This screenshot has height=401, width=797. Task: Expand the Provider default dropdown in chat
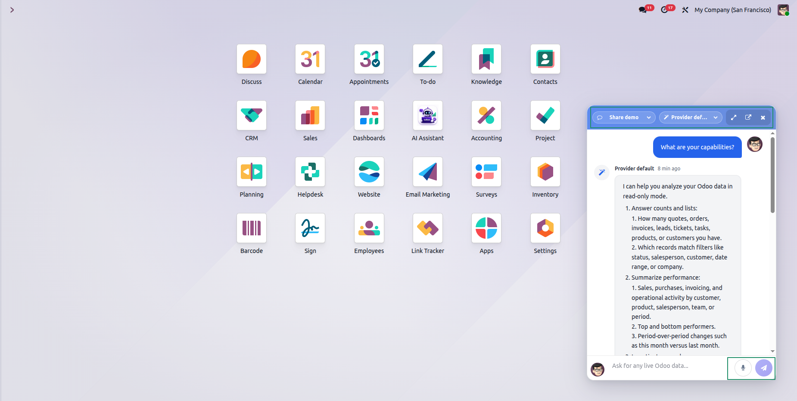pyautogui.click(x=691, y=117)
